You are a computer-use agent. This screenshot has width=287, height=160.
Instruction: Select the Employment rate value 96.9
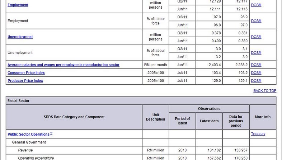244,17
